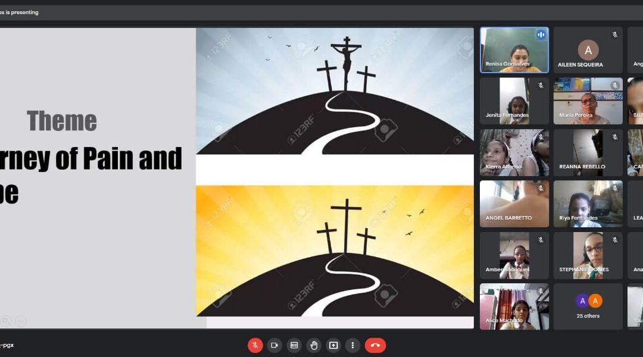
Task: Select Jenita Fernandes video tile
Action: coord(514,101)
